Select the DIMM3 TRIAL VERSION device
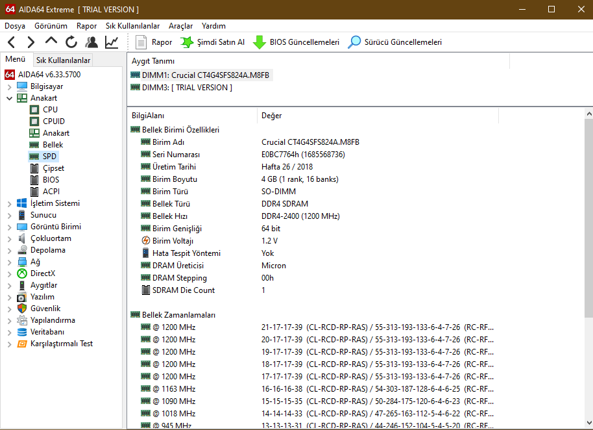The width and height of the screenshot is (593, 430). tap(182, 88)
